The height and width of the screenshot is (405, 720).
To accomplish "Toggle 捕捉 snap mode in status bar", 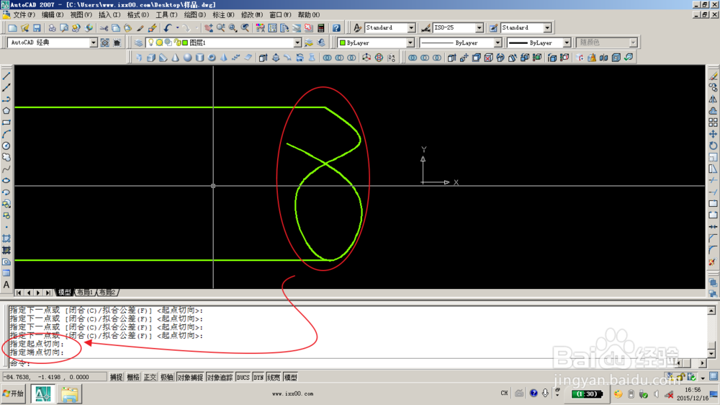I will pos(116,378).
